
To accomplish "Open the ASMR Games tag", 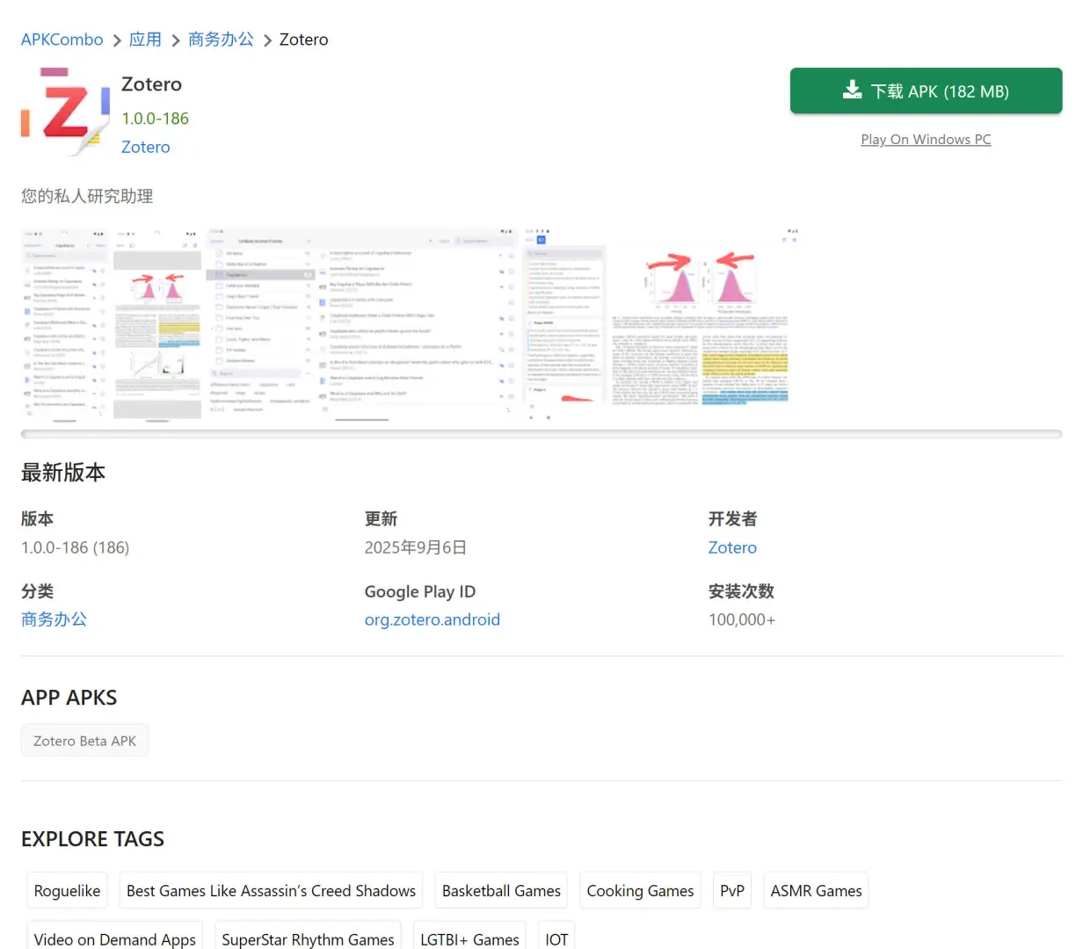I will 816,890.
